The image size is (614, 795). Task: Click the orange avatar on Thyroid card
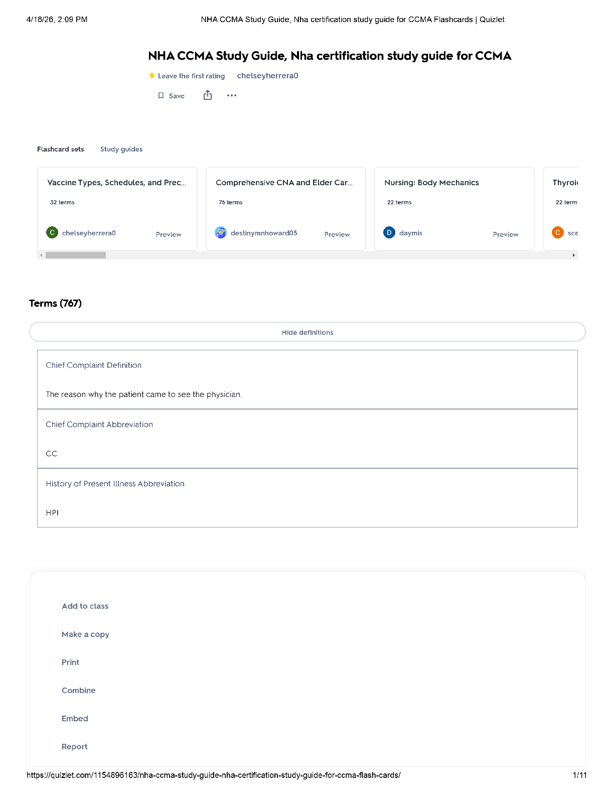point(558,232)
